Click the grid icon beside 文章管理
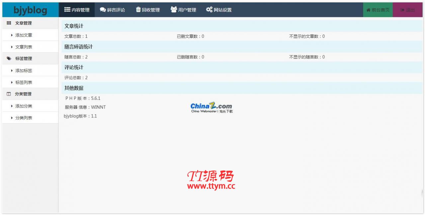 point(9,23)
